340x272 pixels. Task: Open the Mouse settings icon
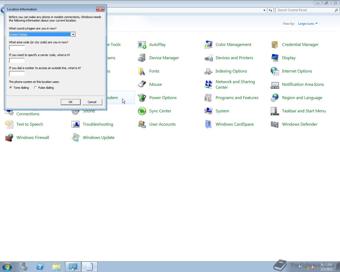point(142,84)
